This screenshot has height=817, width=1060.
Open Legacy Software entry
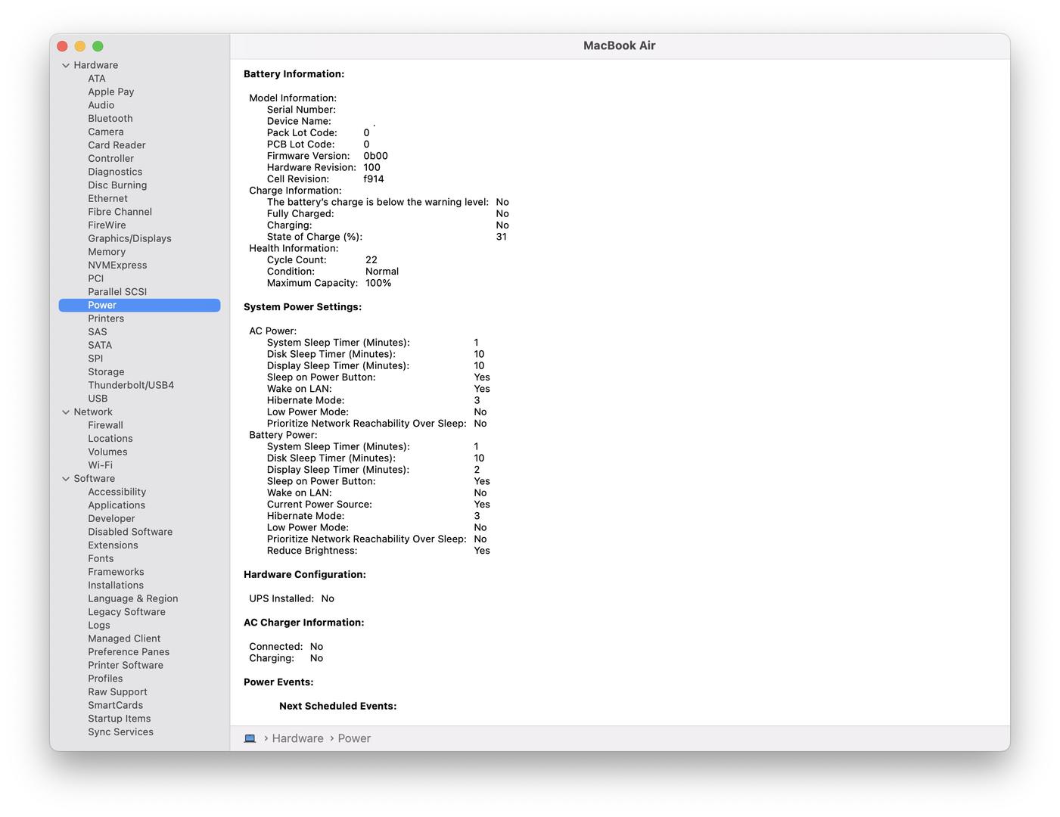tap(126, 612)
